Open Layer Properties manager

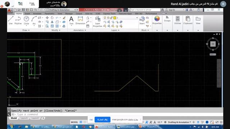(x=97, y=21)
